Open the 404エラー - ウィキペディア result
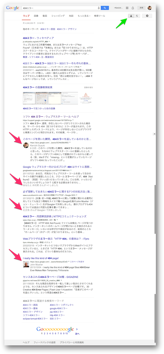Screen dimensions: 164x354 click(38, 38)
